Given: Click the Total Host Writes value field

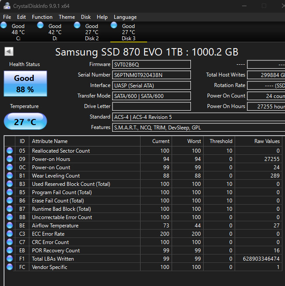Looking at the screenshot, I should tap(266, 75).
